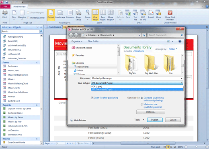Click the zoom-out minus button

tap(186, 147)
